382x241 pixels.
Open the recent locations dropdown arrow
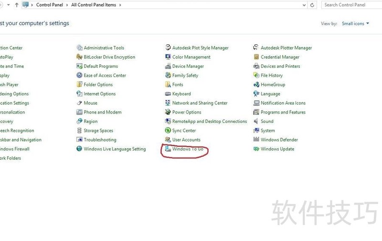click(x=9, y=5)
